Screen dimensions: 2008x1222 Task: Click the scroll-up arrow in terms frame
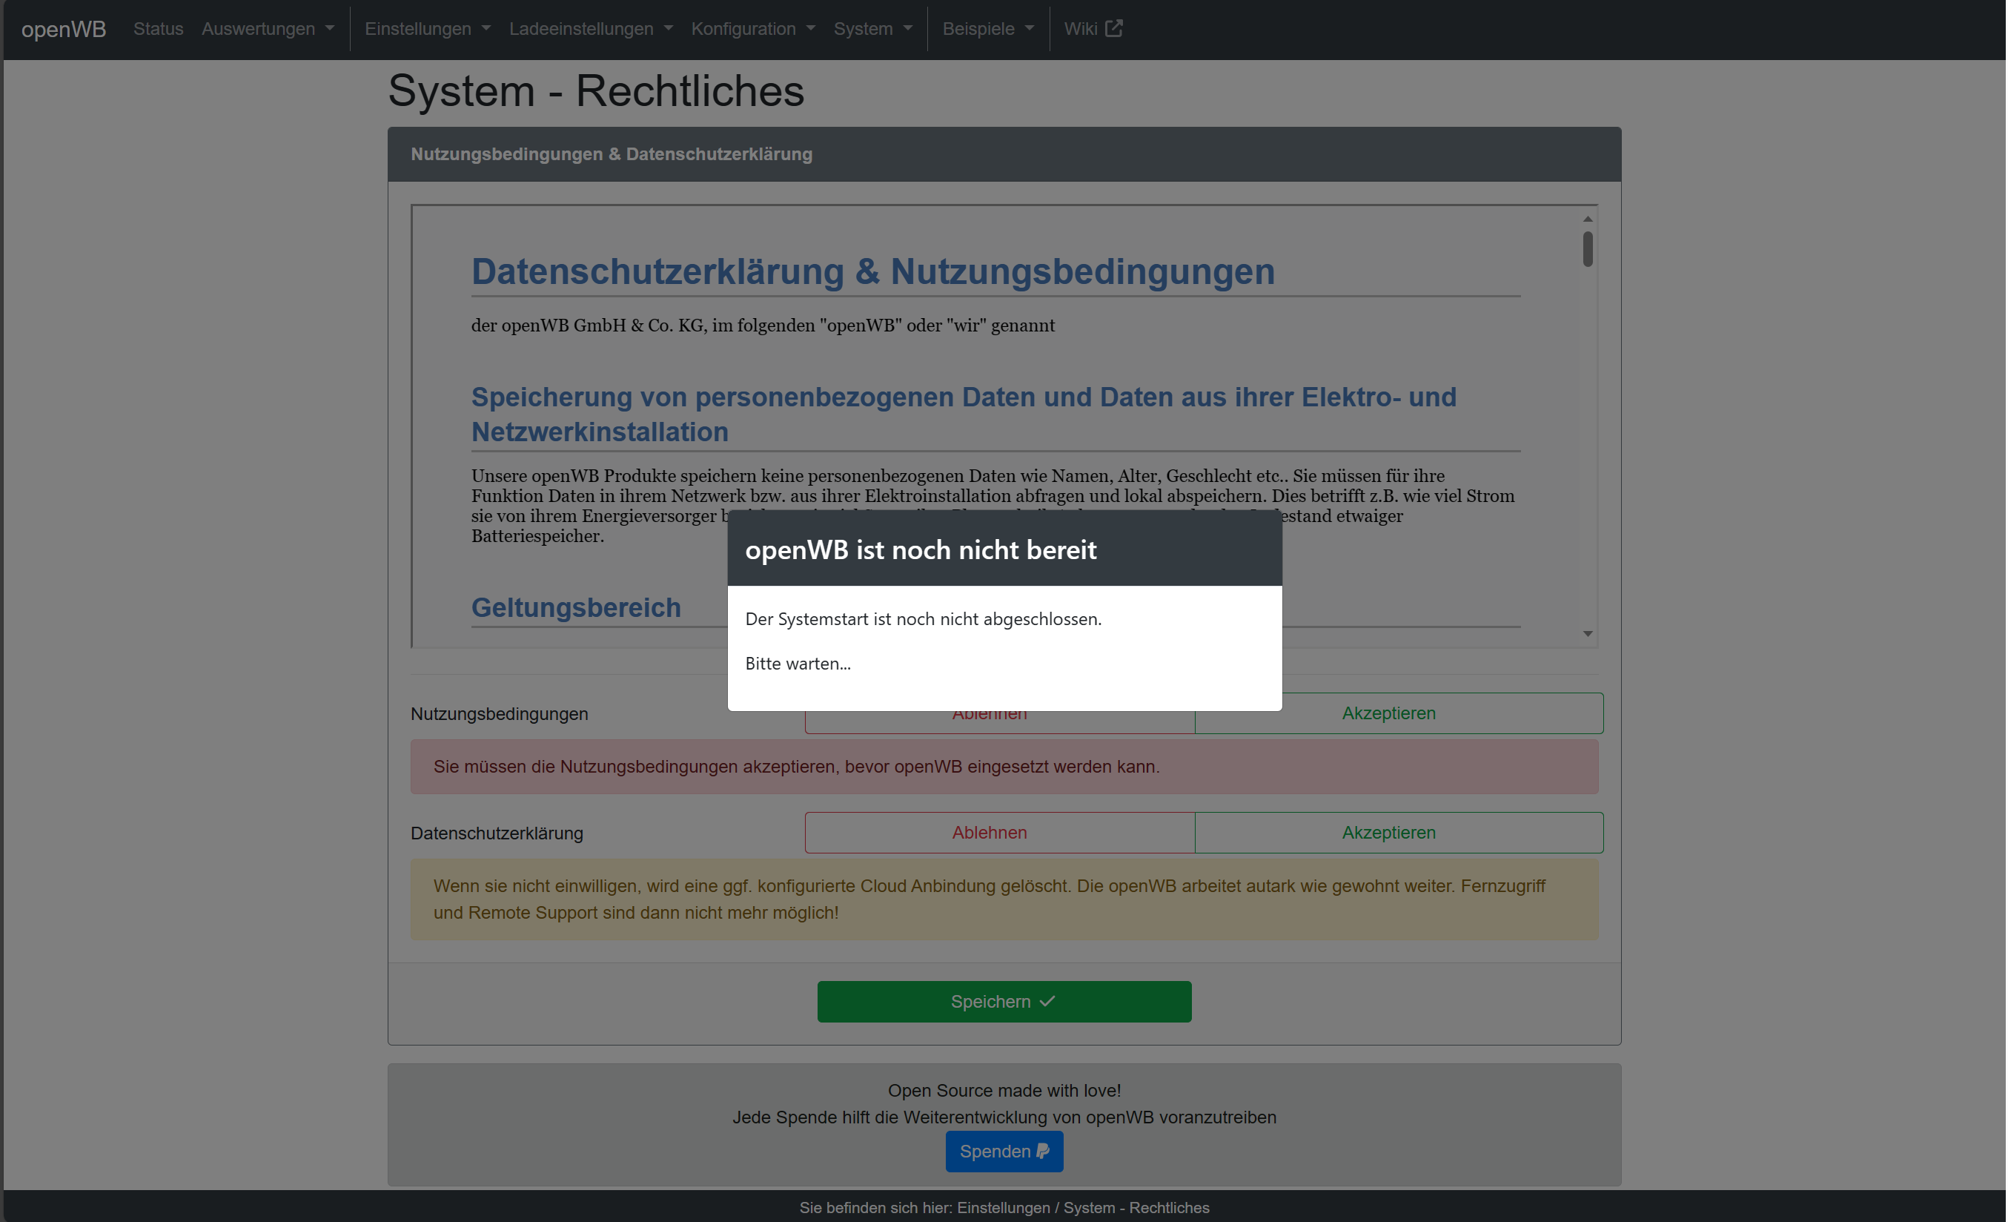(x=1588, y=219)
